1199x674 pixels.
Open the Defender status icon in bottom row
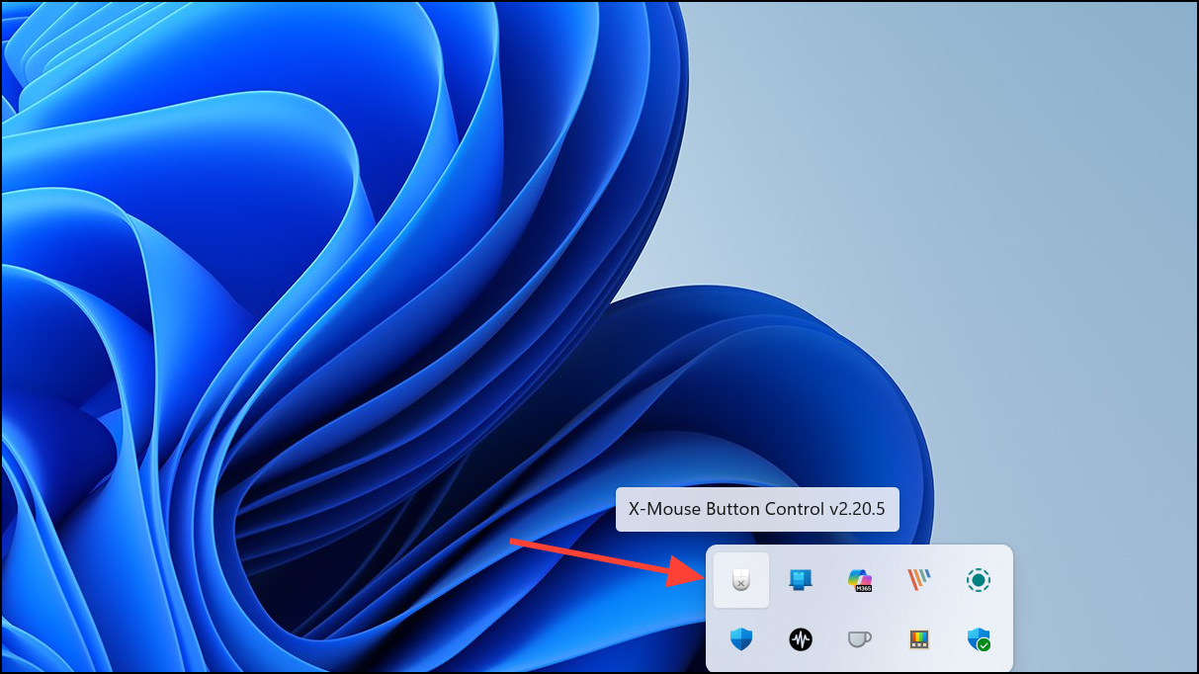(x=978, y=639)
